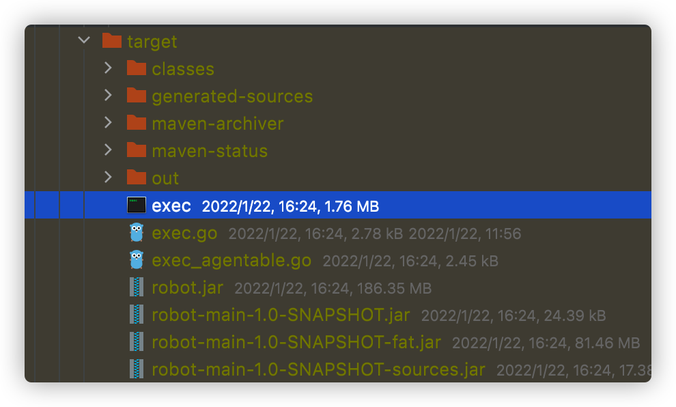Click the classes folder icon
The width and height of the screenshot is (676, 407).
click(x=137, y=68)
